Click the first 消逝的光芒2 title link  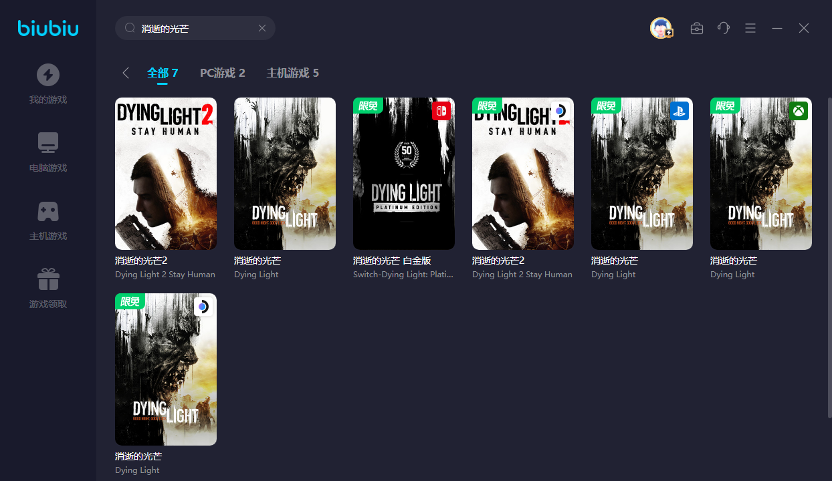point(141,261)
